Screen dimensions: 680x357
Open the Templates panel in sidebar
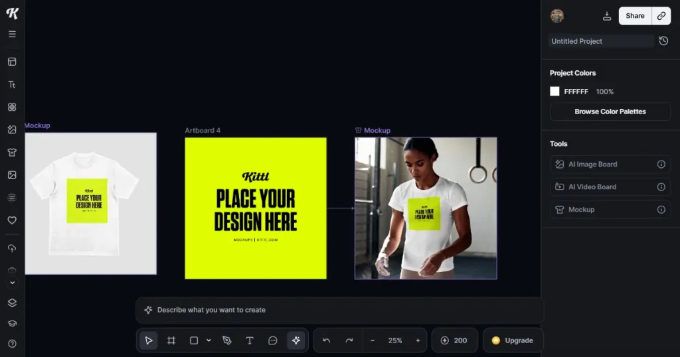click(x=12, y=62)
